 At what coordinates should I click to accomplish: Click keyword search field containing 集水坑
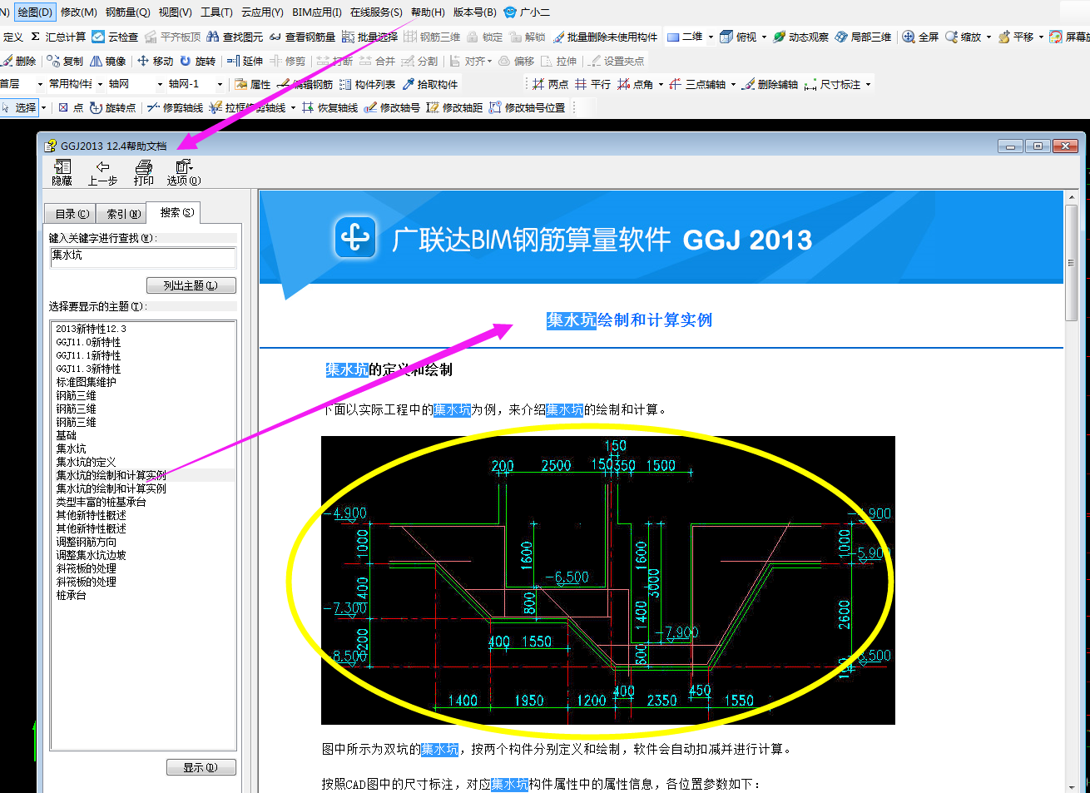142,257
